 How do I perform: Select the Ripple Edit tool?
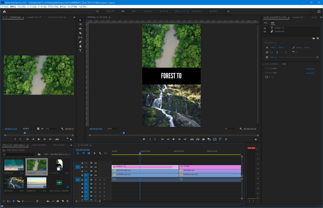click(x=80, y=29)
